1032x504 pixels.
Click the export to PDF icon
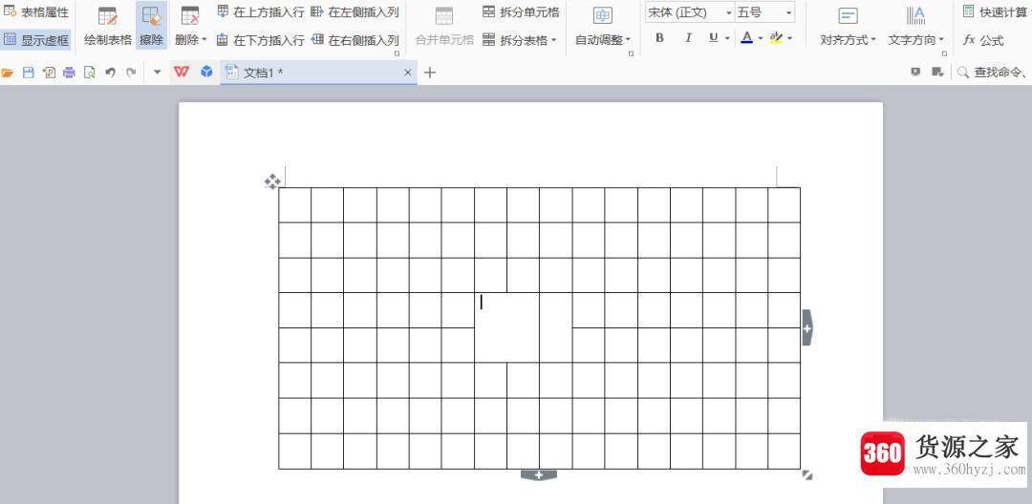tap(49, 73)
